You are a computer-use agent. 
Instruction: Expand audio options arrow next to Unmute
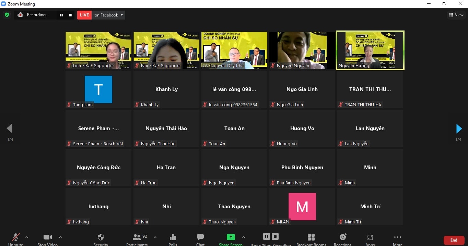27,237
